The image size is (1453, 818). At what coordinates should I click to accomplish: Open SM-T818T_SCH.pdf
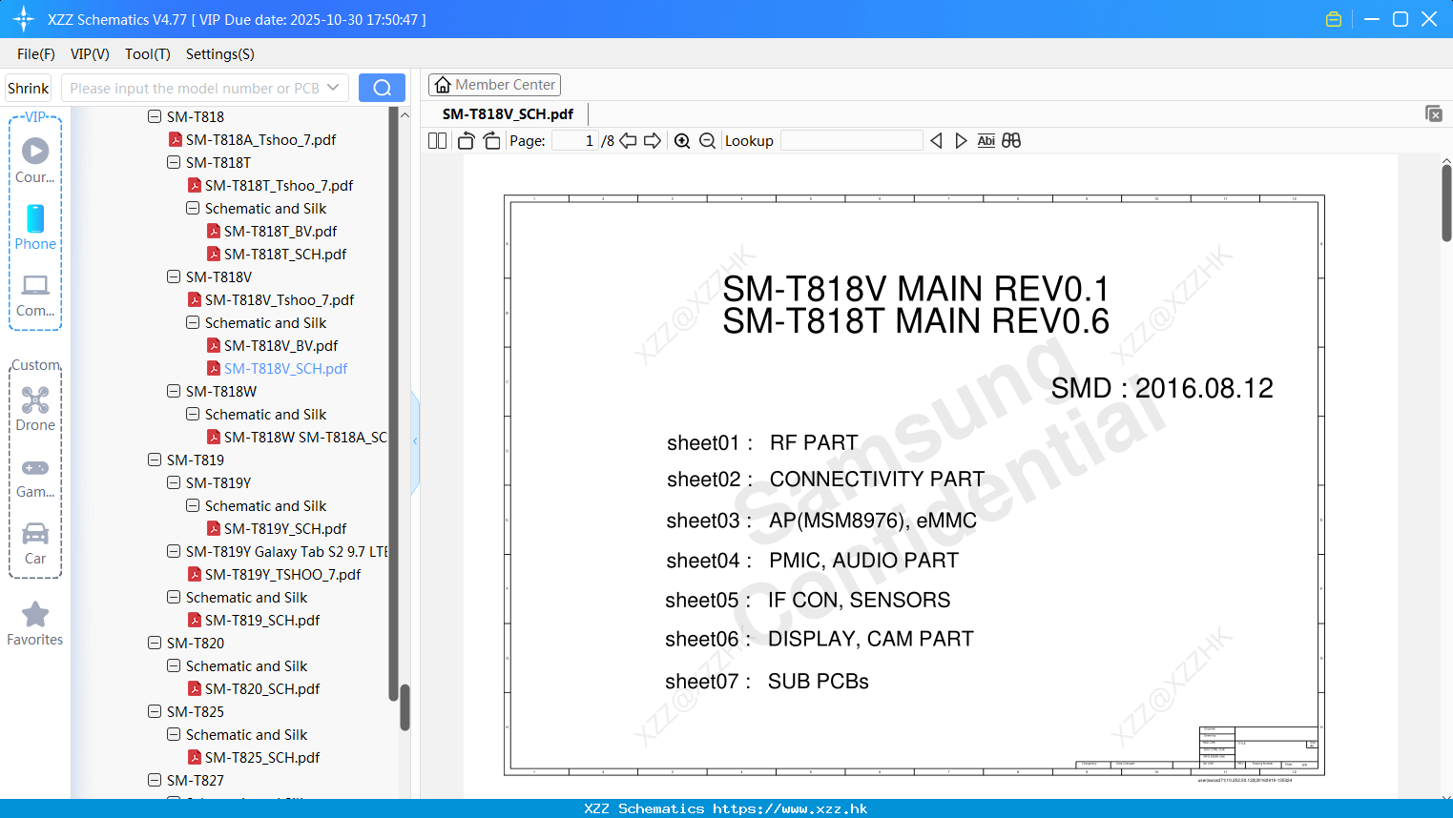[x=285, y=254]
